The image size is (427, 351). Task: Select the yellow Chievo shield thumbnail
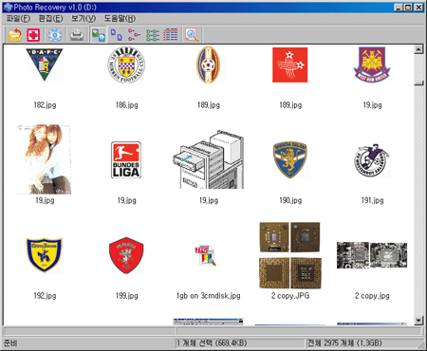pyautogui.click(x=45, y=255)
